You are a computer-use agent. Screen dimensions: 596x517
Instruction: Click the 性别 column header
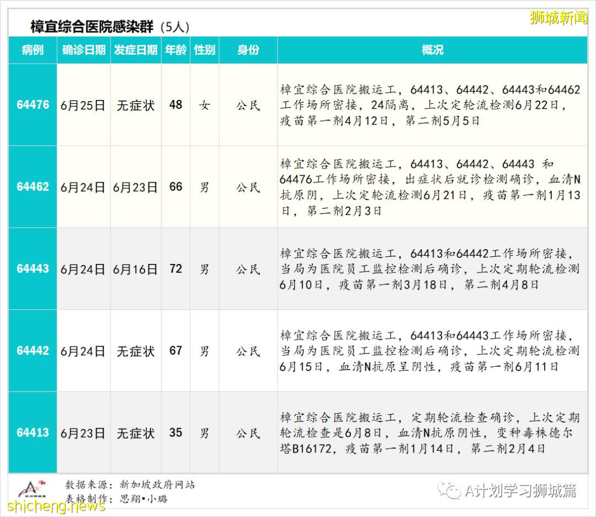(x=205, y=50)
